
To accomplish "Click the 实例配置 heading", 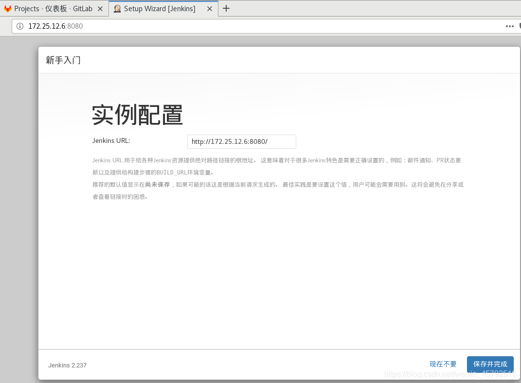I will [x=137, y=115].
